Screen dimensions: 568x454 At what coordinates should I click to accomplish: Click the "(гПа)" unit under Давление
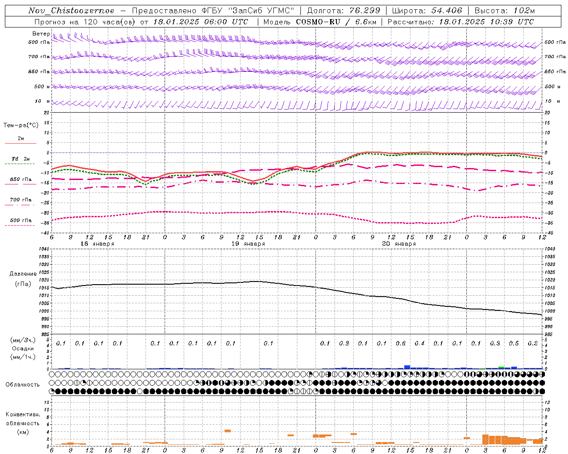click(23, 284)
